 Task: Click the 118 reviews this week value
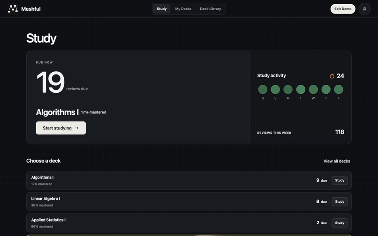[340, 132]
